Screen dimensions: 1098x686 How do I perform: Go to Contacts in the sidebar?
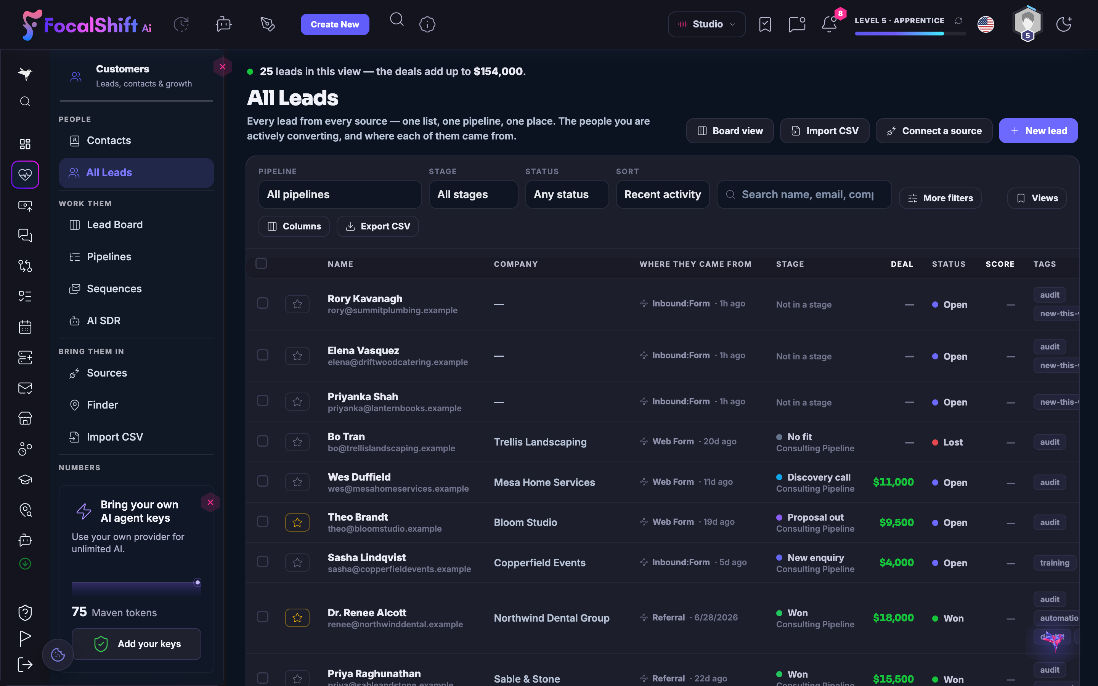[x=136, y=141]
